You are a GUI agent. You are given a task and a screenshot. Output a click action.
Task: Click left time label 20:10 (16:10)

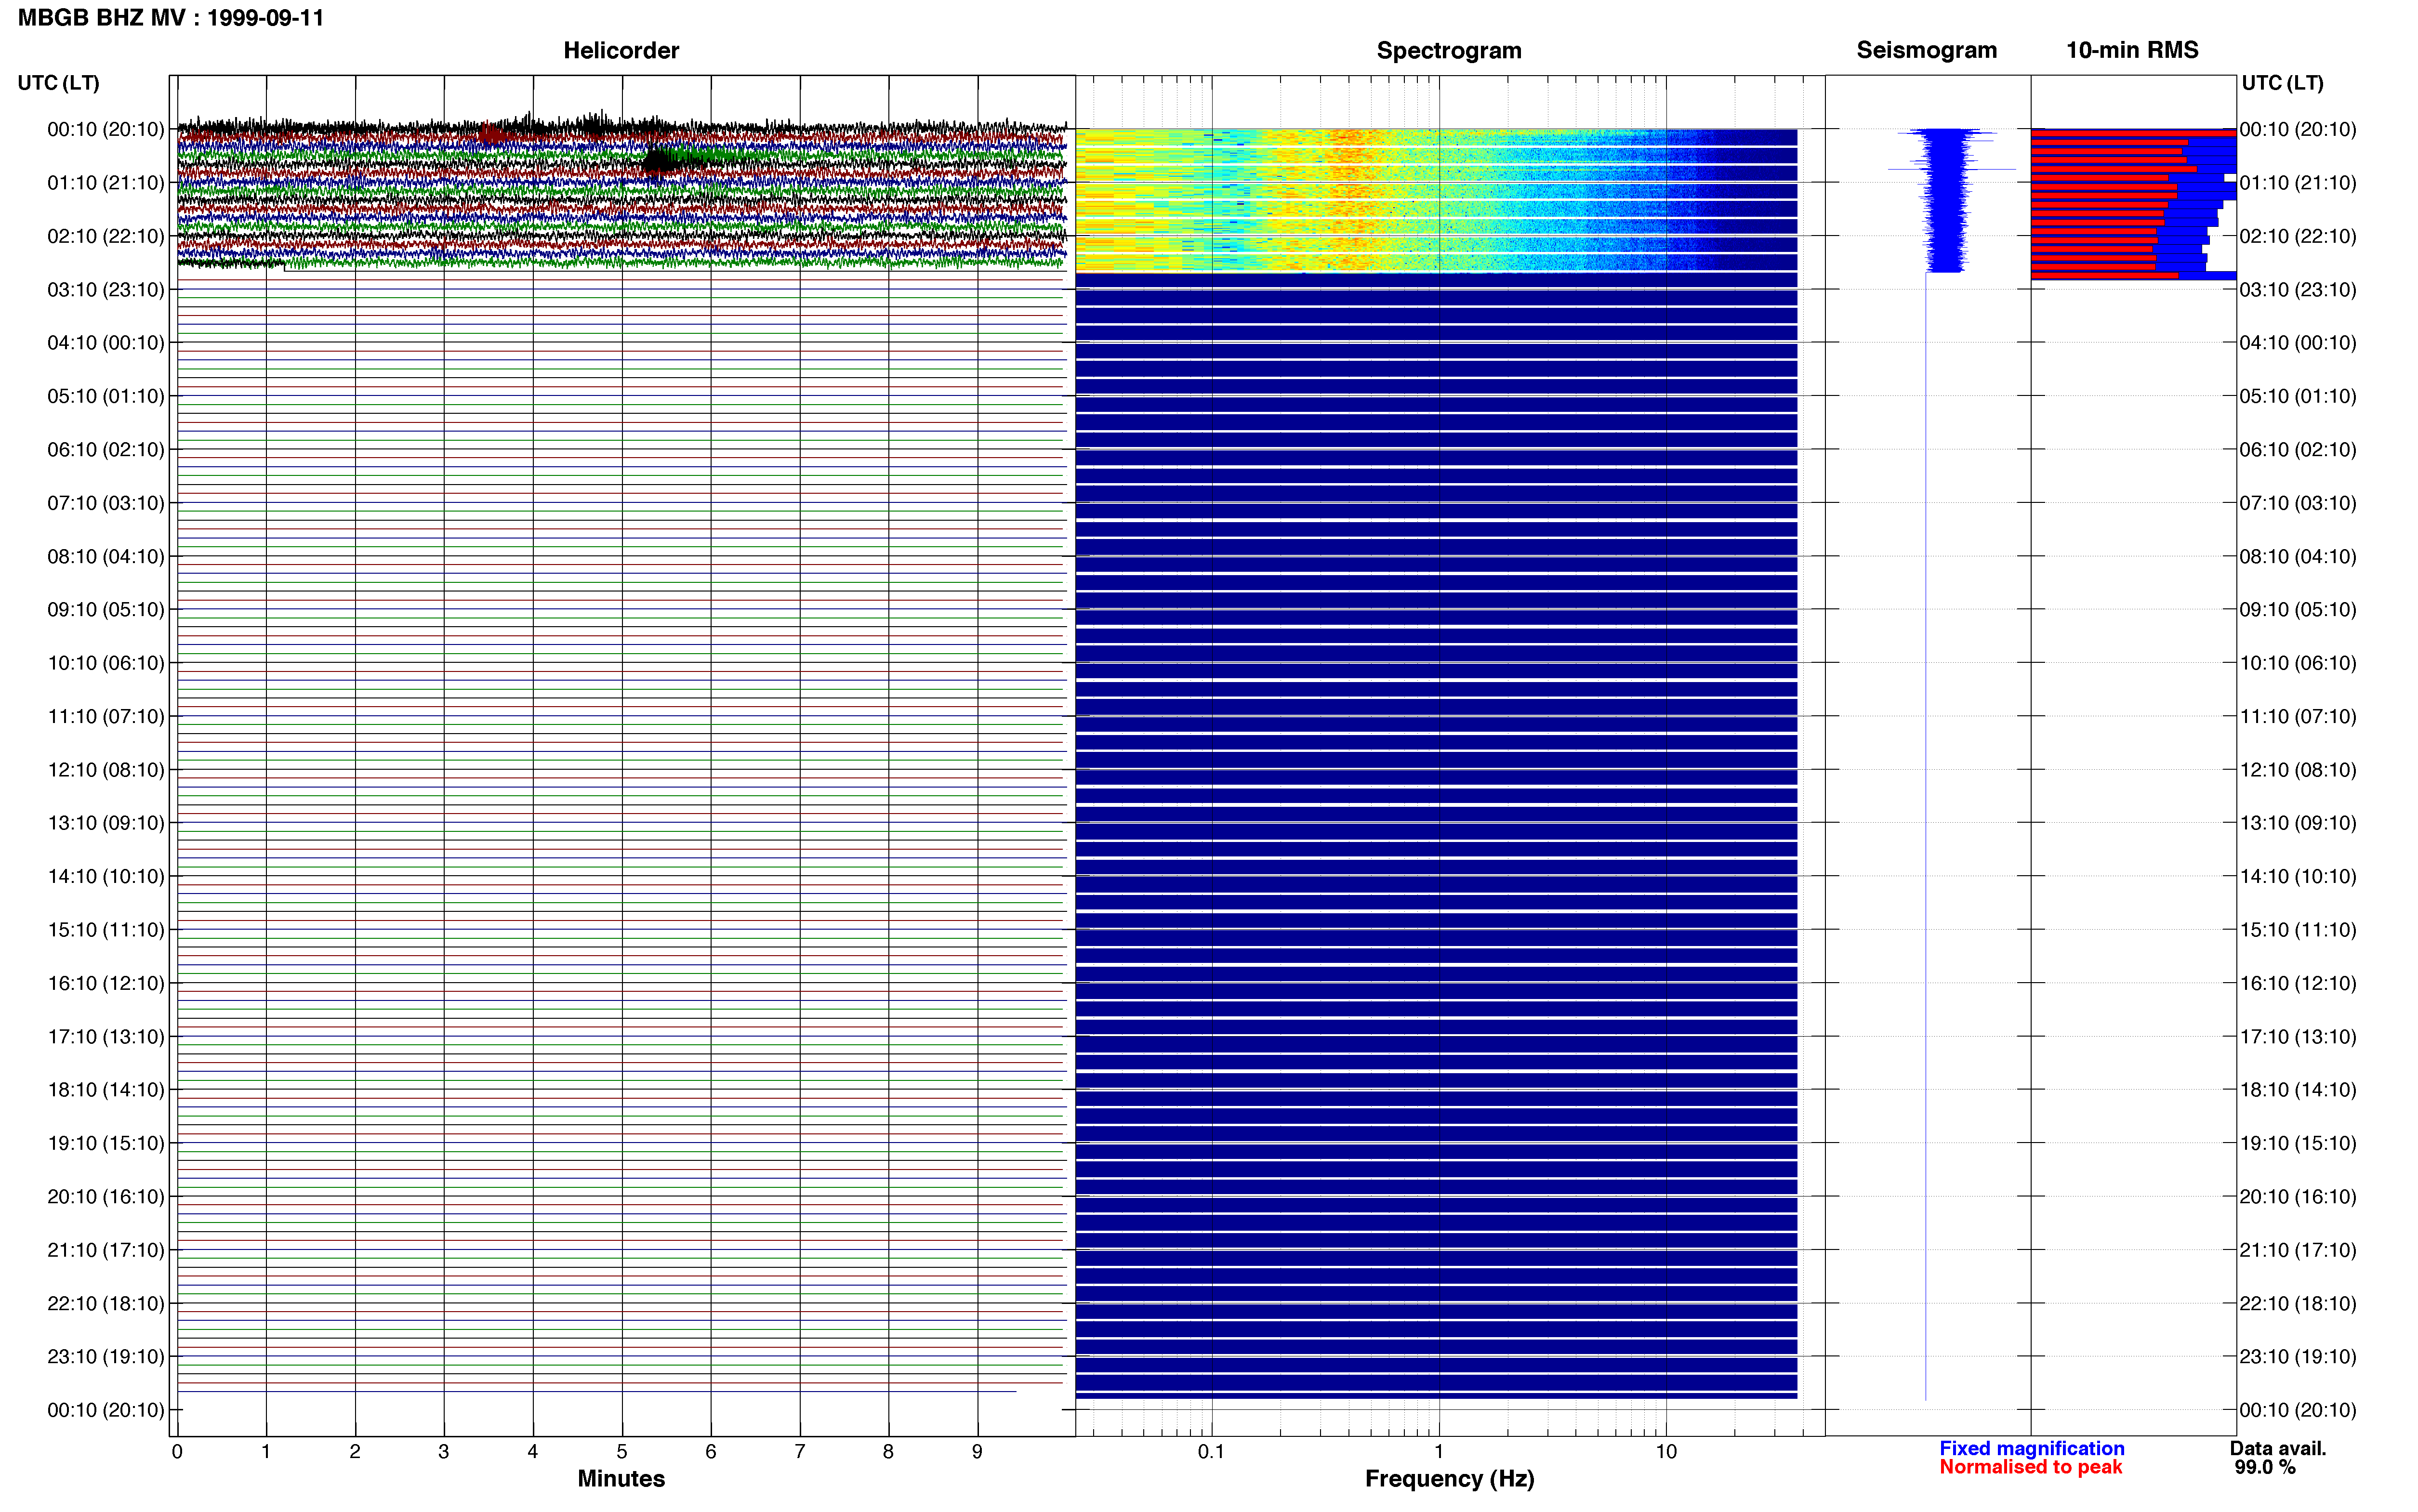pos(106,1196)
